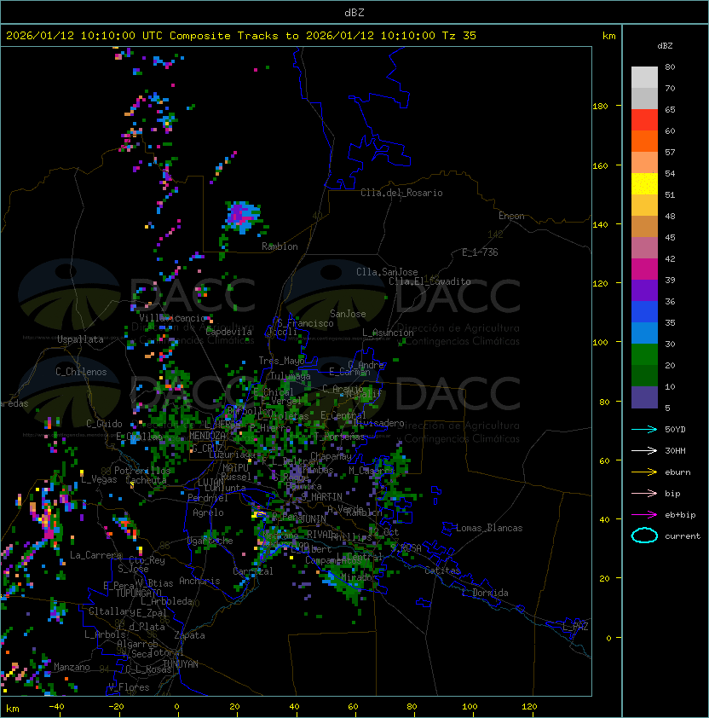Click the -40 km tick on bottom axis
709x718 pixels.
pos(56,707)
